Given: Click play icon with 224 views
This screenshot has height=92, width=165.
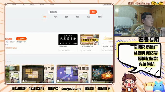Looking at the screenshot, I should point(92,81).
